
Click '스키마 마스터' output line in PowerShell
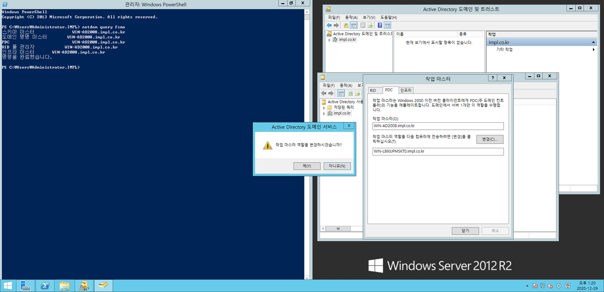click(63, 32)
